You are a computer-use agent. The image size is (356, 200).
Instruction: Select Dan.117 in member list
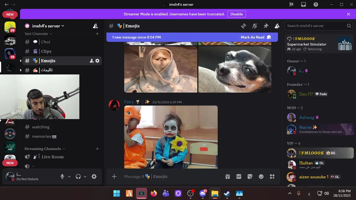[319, 94]
